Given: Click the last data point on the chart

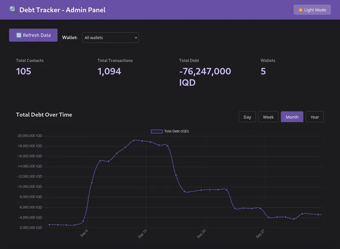Looking at the screenshot, I should coord(318,215).
